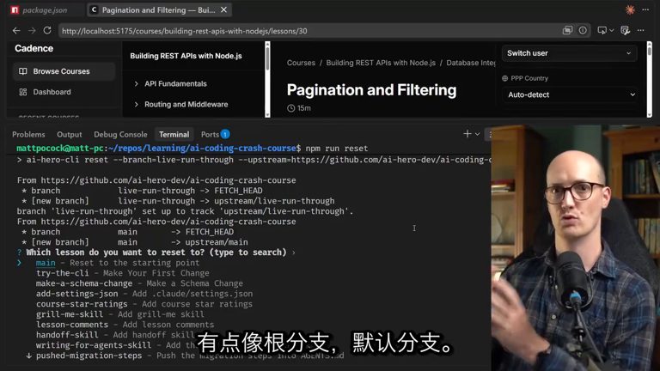Open the orange burst icon at top right
The height and width of the screenshot is (371, 660).
pyautogui.click(x=630, y=9)
